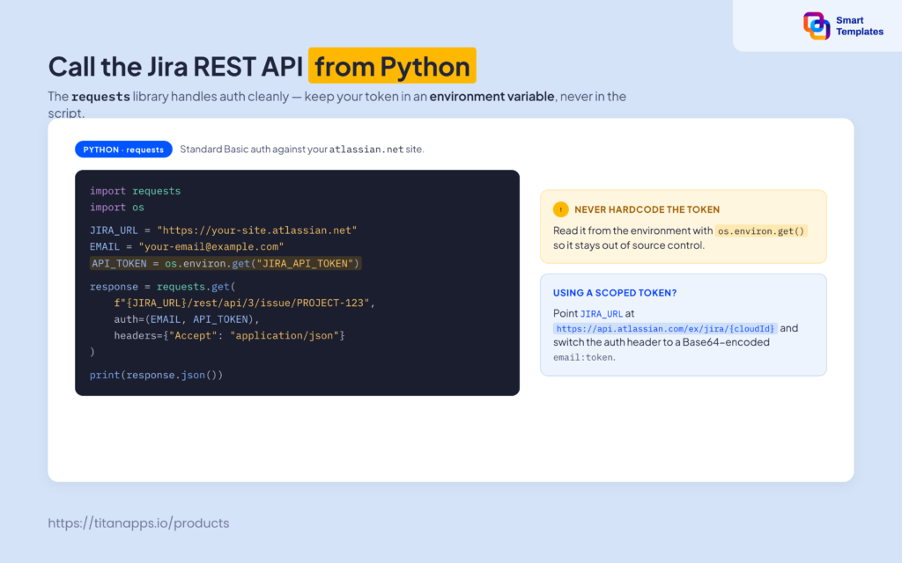Click "so it stays out of source control."

click(628, 245)
